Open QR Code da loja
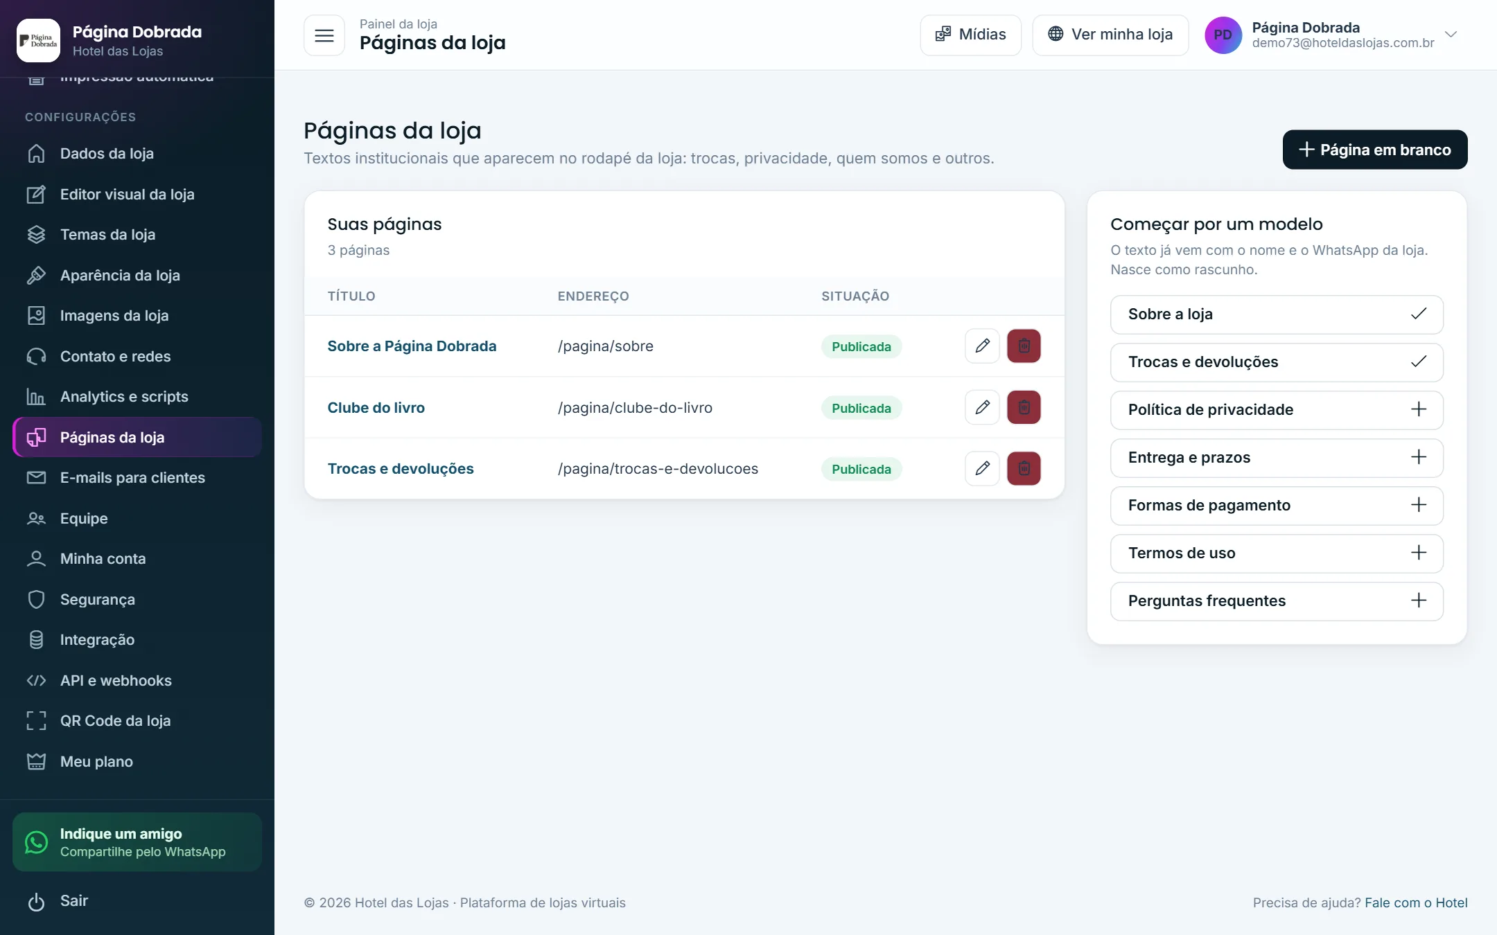 137,720
